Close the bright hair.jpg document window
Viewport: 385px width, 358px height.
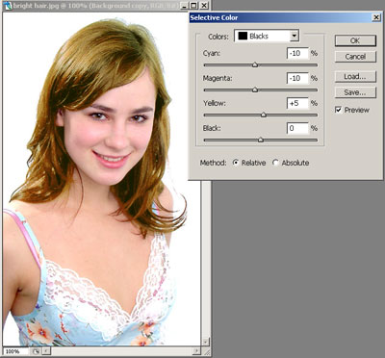pyautogui.click(x=204, y=6)
